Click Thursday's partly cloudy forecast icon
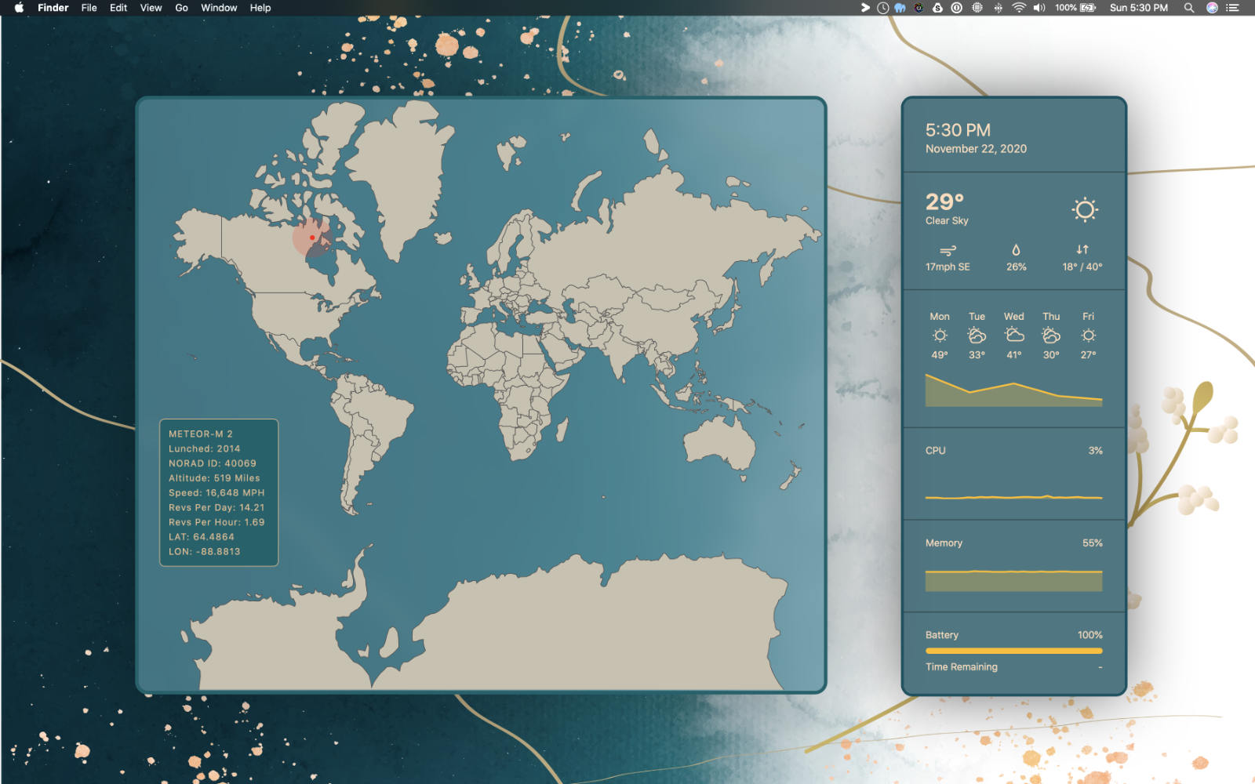The width and height of the screenshot is (1255, 784). (1051, 336)
